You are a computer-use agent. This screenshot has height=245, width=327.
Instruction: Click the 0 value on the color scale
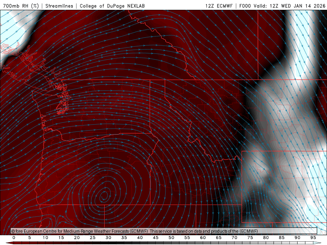click(14, 238)
